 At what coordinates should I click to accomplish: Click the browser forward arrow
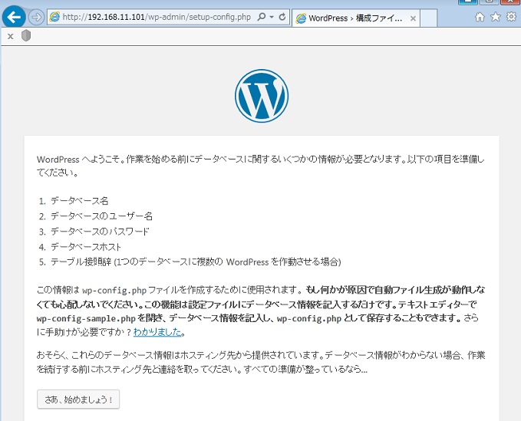[36, 17]
